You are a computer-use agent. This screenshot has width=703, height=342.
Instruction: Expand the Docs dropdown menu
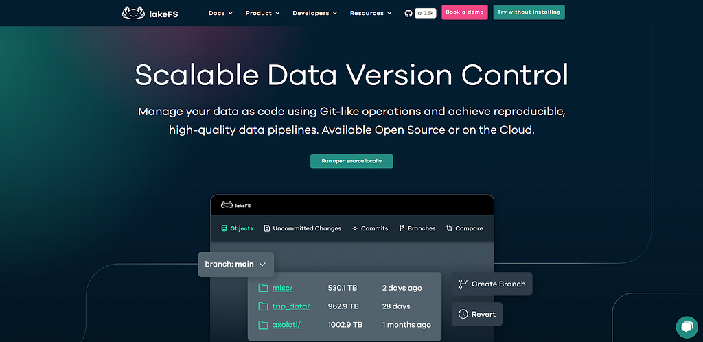click(220, 13)
